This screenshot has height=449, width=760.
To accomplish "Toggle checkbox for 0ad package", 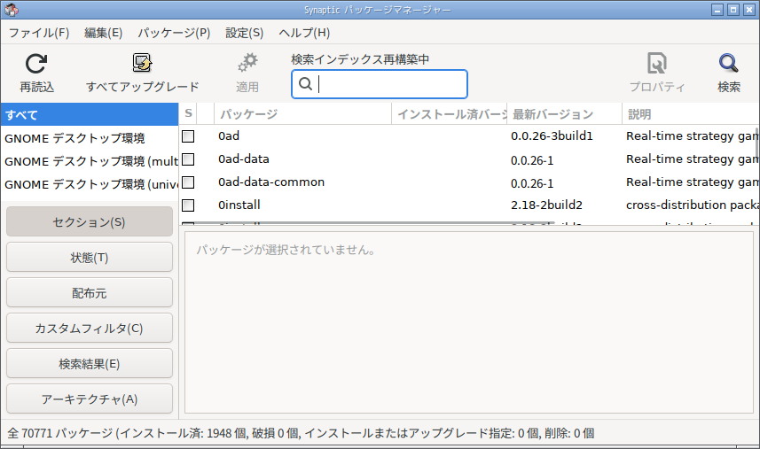I will click(x=188, y=136).
